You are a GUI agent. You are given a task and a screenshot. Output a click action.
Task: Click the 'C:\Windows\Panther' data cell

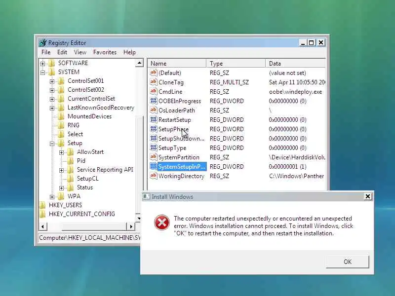297,176
